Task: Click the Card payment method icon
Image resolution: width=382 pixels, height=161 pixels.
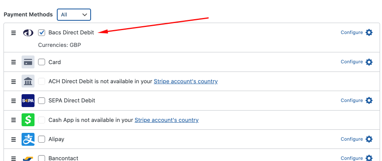Action: 28,62
